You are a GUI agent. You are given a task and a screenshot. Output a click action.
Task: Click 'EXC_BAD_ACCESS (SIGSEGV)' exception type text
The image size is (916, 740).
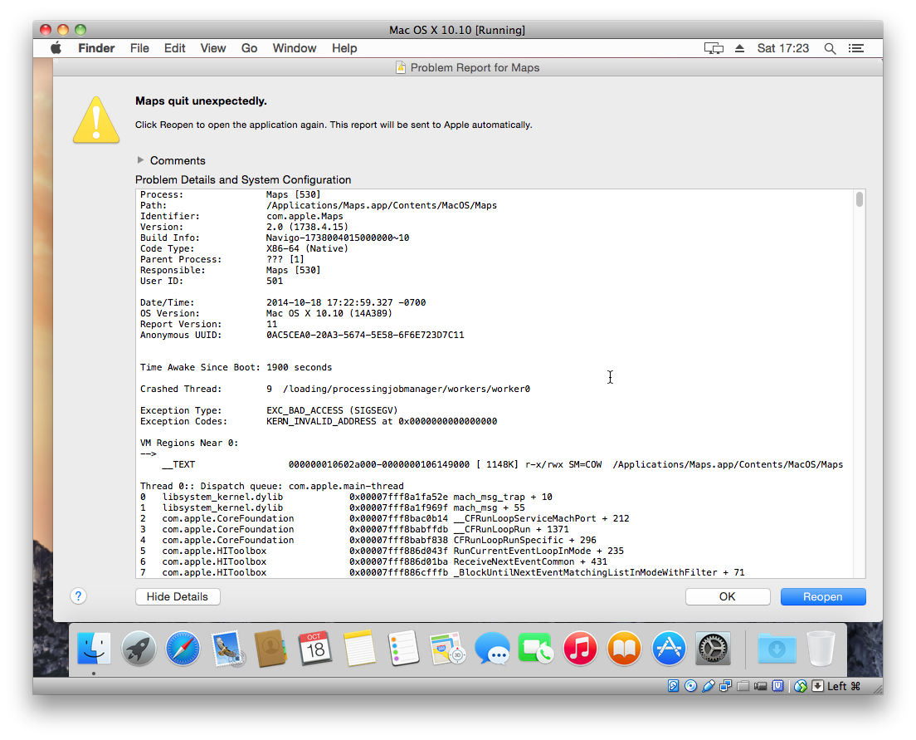[332, 410]
